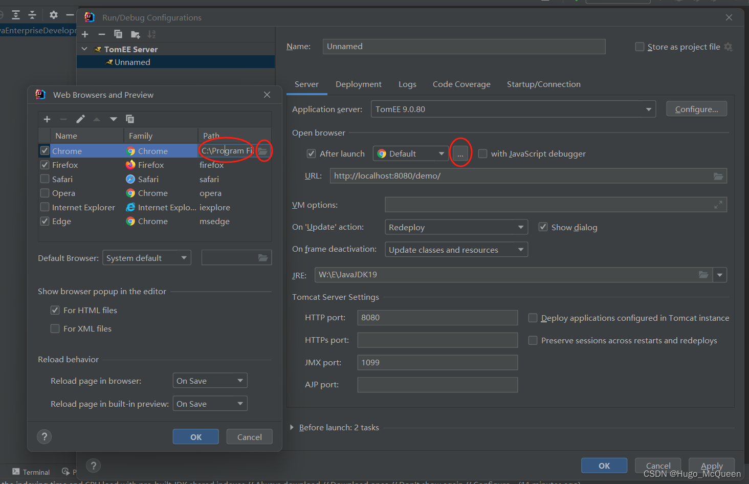Open help for Run/Debug Configurations

[93, 466]
